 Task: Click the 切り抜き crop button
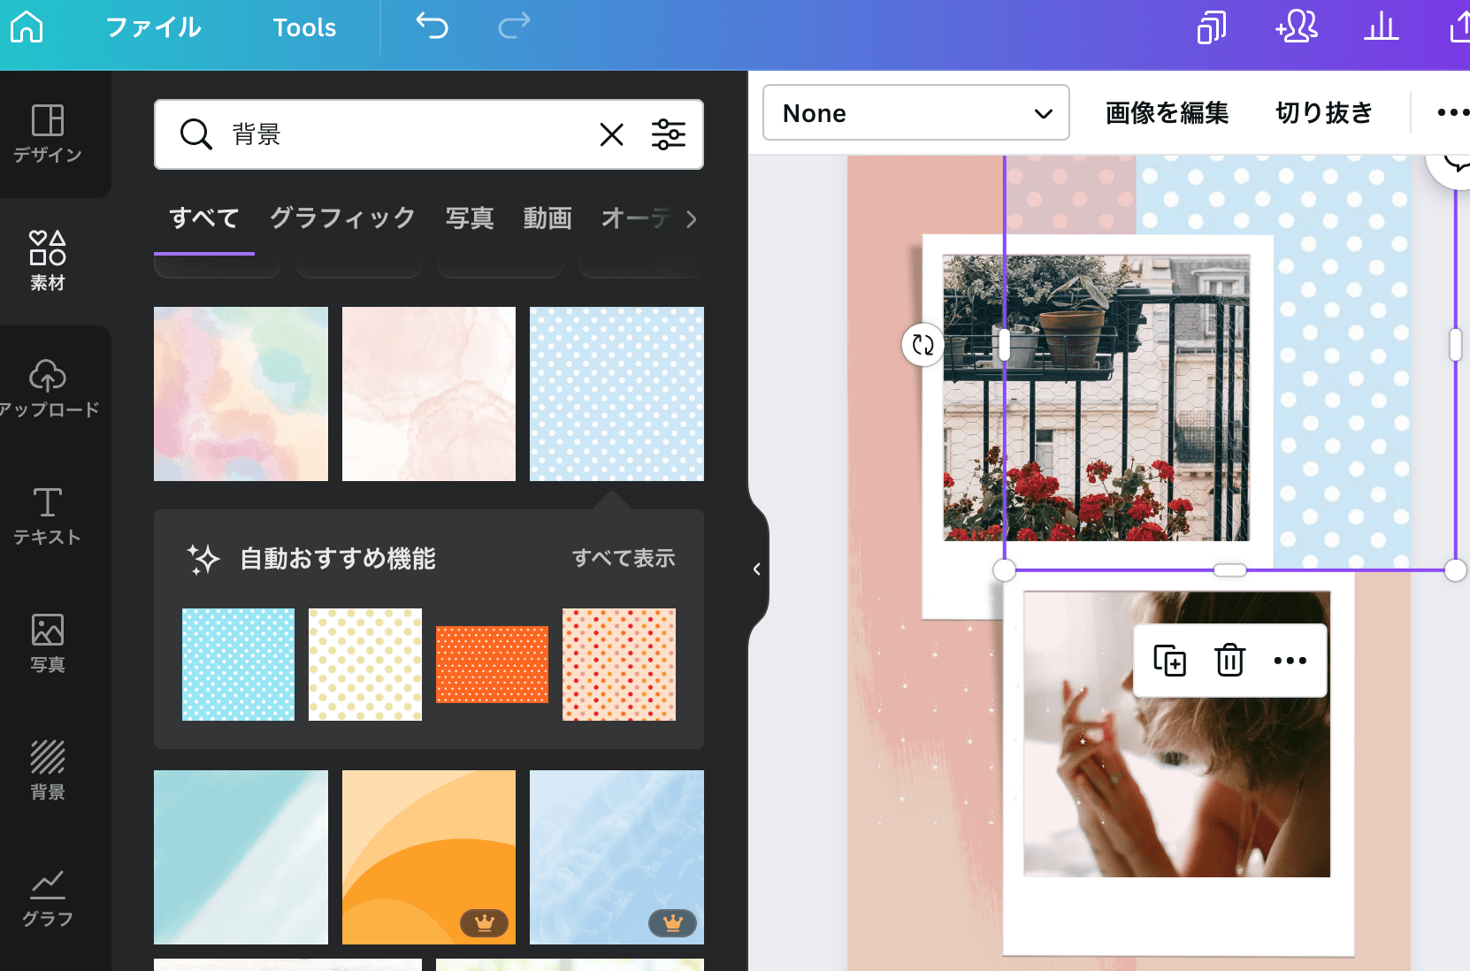pos(1324,113)
